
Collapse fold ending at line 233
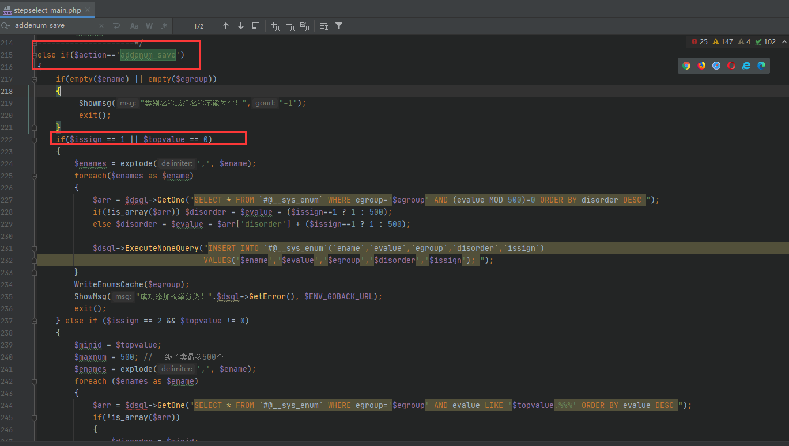coord(35,272)
